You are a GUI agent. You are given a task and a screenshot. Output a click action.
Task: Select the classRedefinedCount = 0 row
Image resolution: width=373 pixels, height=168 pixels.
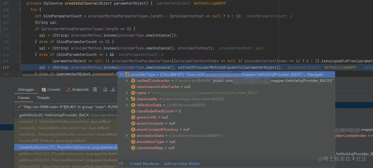pos(226,111)
